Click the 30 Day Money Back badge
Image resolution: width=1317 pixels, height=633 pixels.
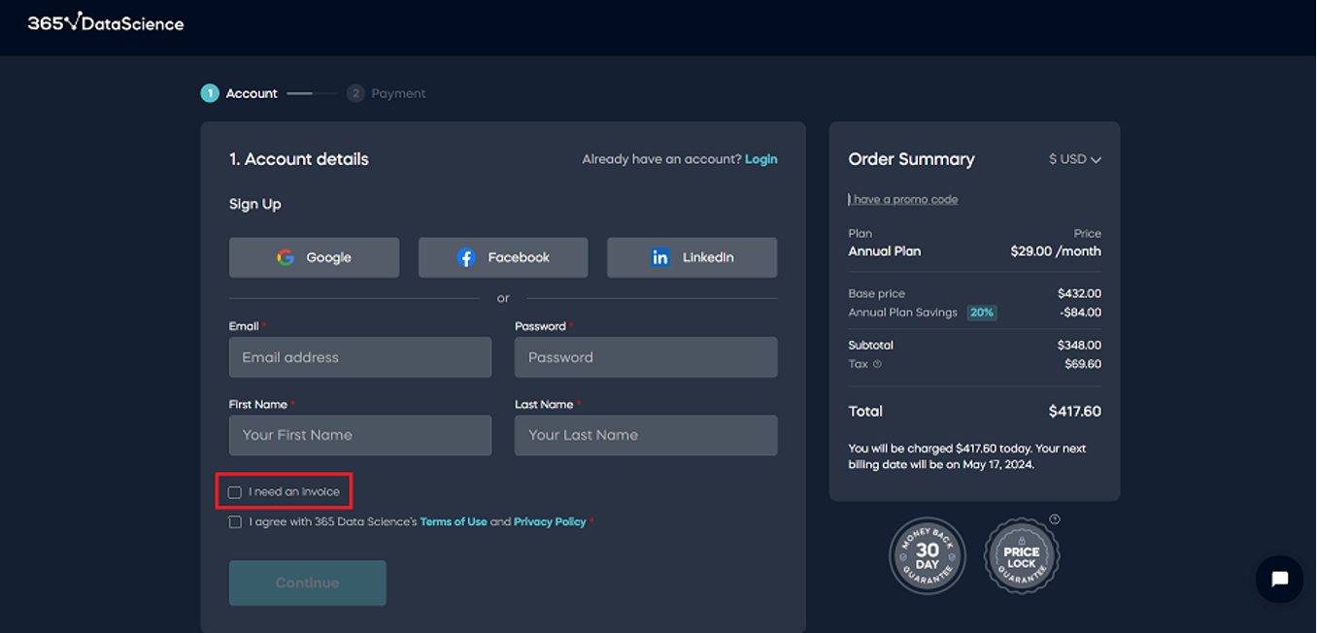(x=928, y=555)
